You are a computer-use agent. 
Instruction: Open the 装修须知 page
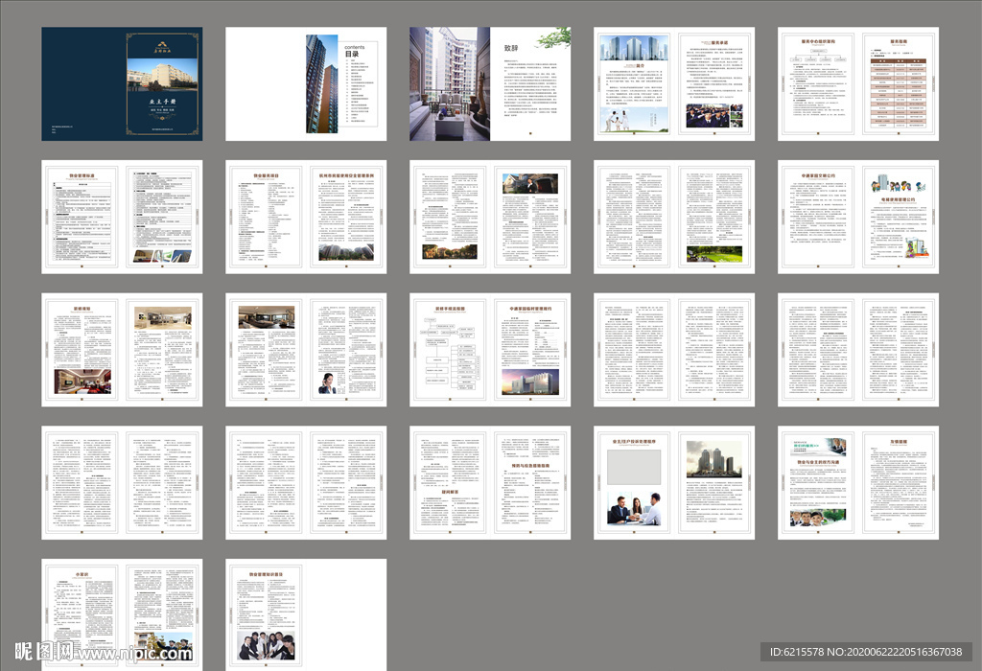pos(81,350)
